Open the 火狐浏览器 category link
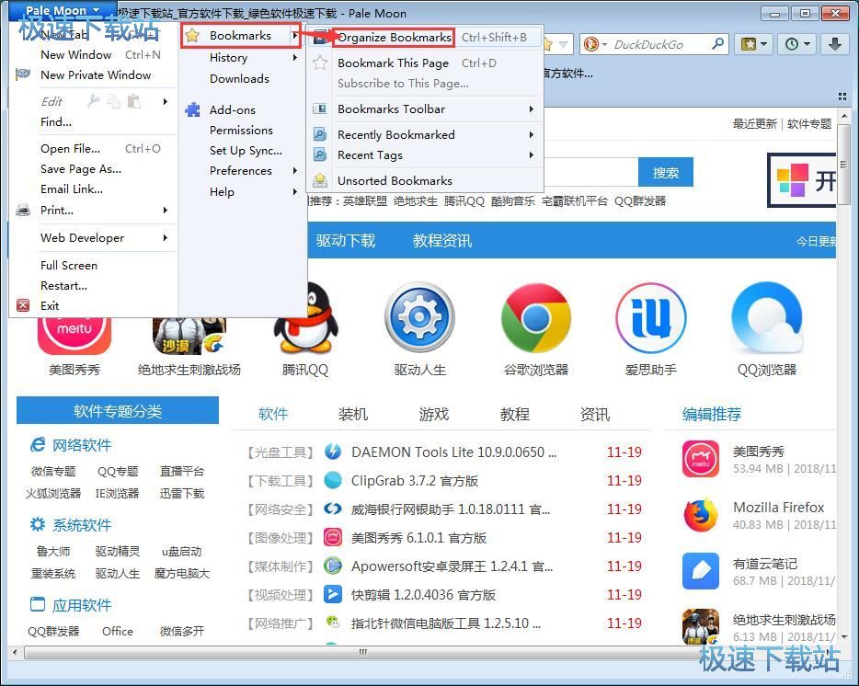 53,493
